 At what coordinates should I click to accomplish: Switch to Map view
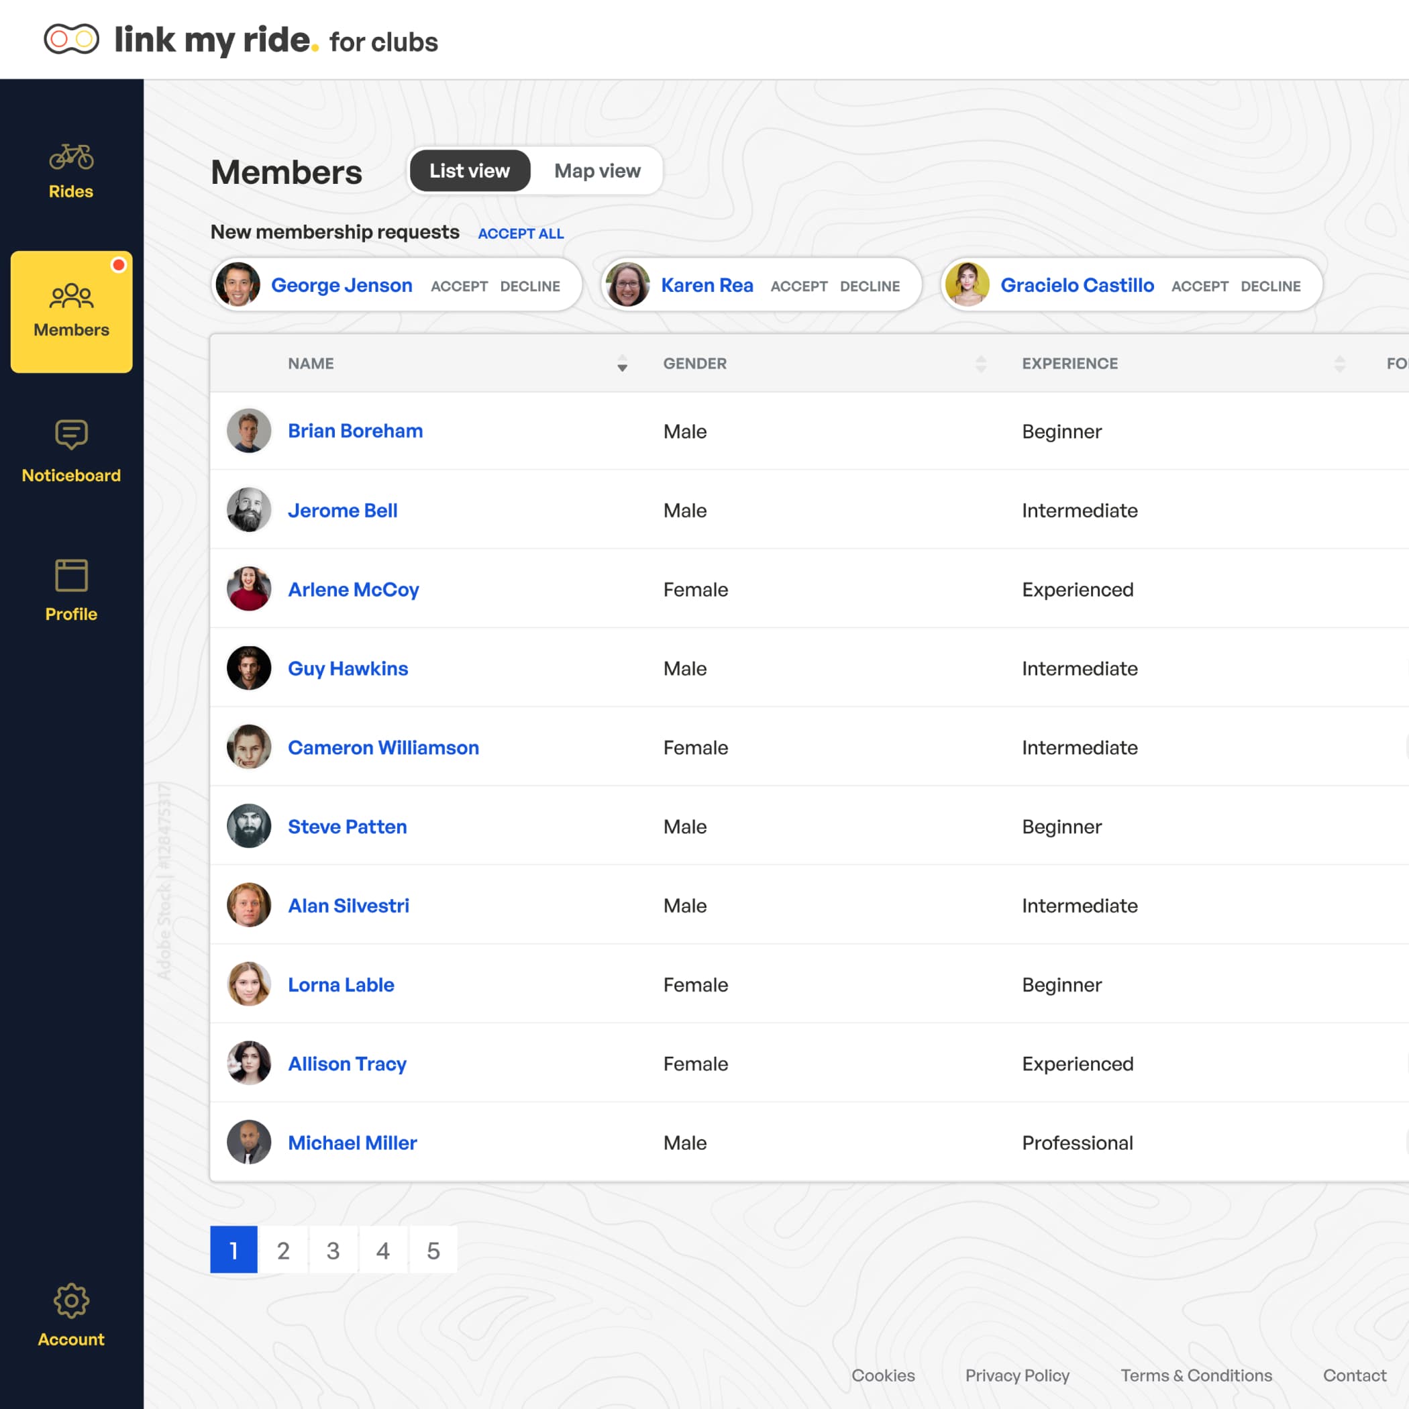[x=597, y=170]
